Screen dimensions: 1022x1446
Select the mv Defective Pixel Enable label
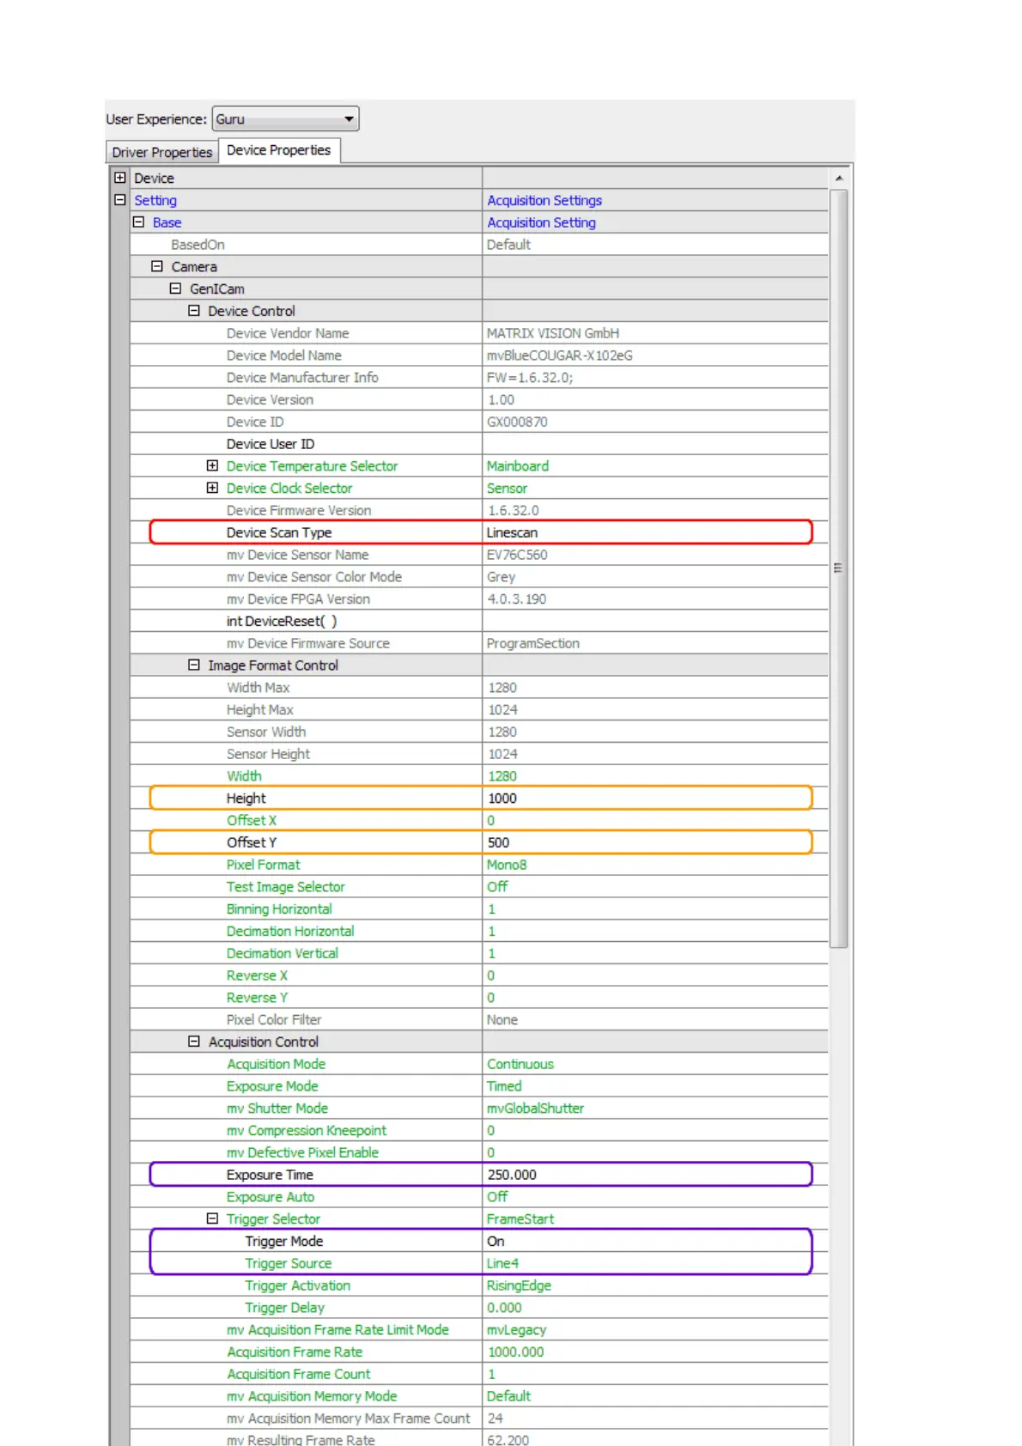(302, 1152)
